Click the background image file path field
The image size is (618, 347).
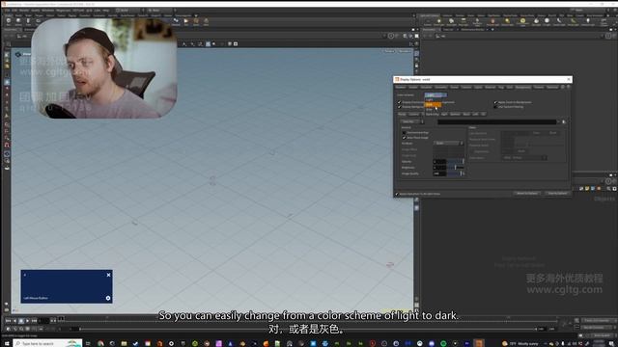tap(497, 122)
